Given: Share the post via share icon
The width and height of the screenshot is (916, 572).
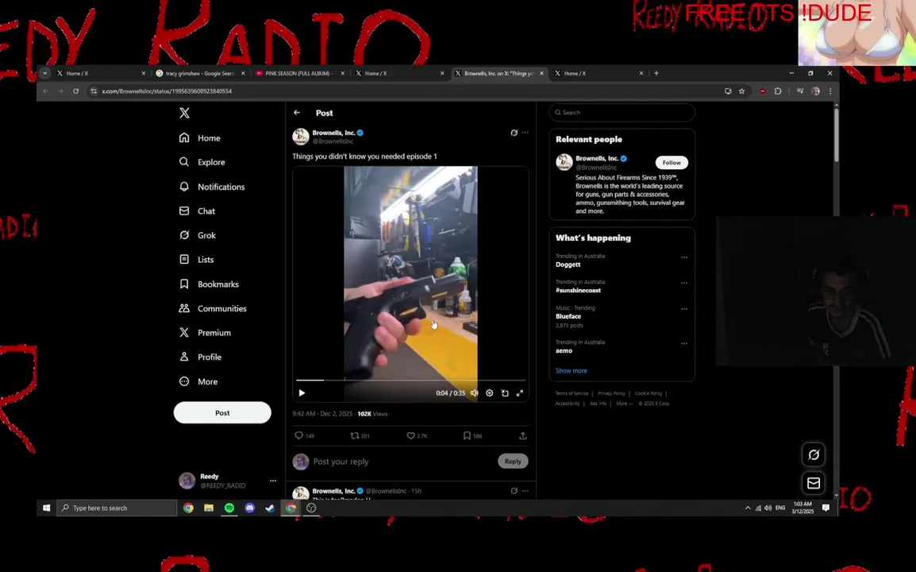Looking at the screenshot, I should (523, 435).
